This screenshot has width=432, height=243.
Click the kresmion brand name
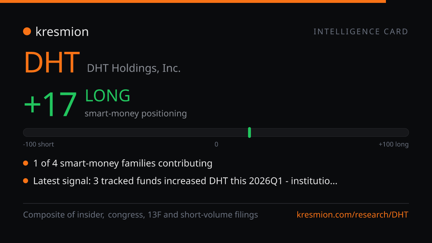pos(62,32)
